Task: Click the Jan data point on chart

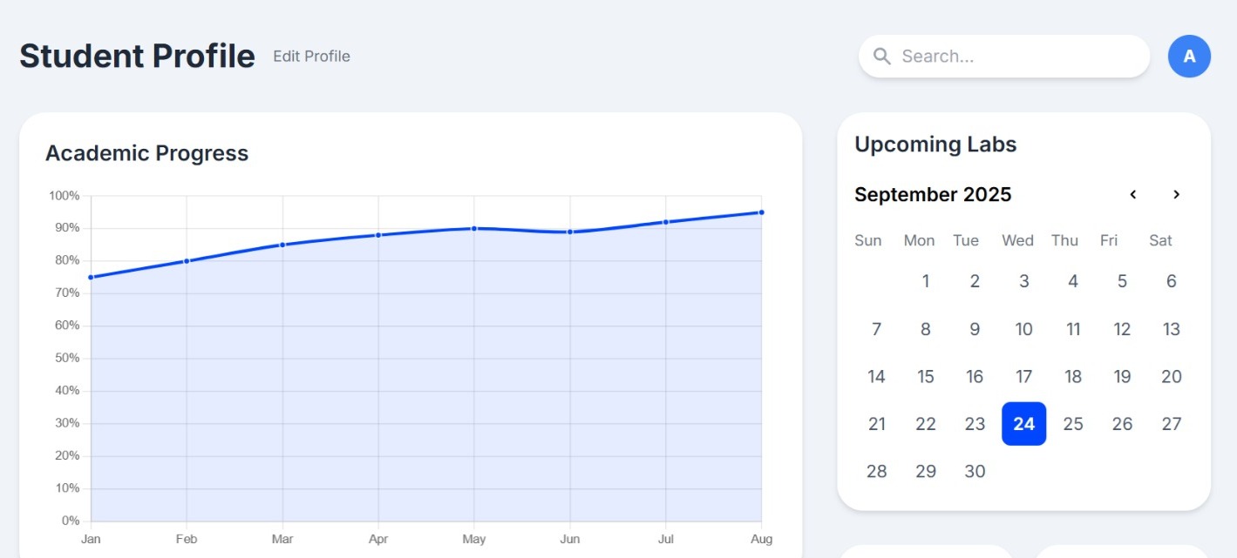Action: click(x=91, y=278)
